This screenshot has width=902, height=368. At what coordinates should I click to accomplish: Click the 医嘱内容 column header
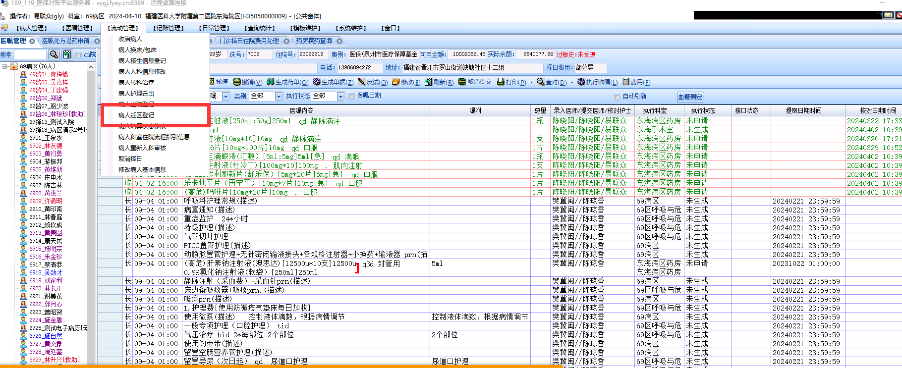point(301,111)
